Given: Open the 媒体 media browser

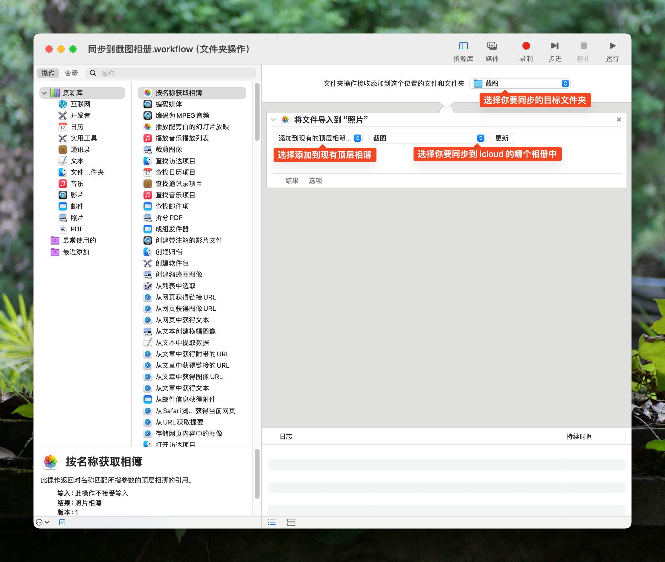Looking at the screenshot, I should (492, 52).
